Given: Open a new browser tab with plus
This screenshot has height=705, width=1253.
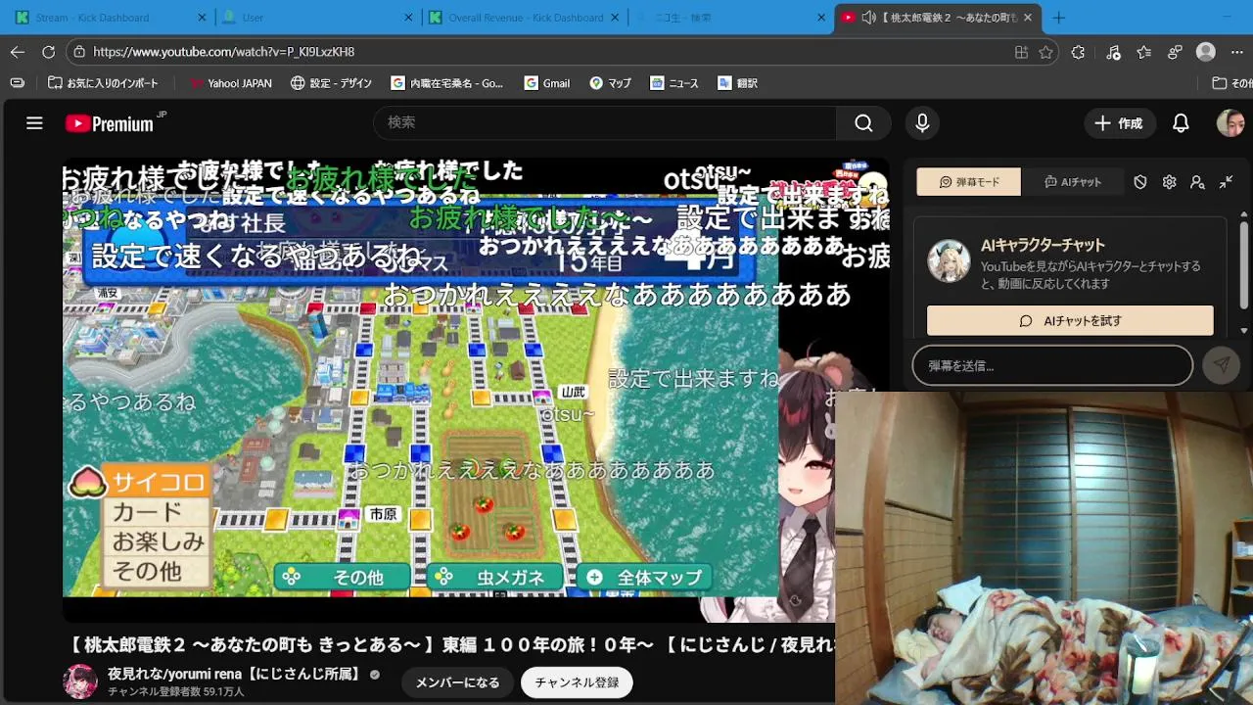Looking at the screenshot, I should (1058, 18).
